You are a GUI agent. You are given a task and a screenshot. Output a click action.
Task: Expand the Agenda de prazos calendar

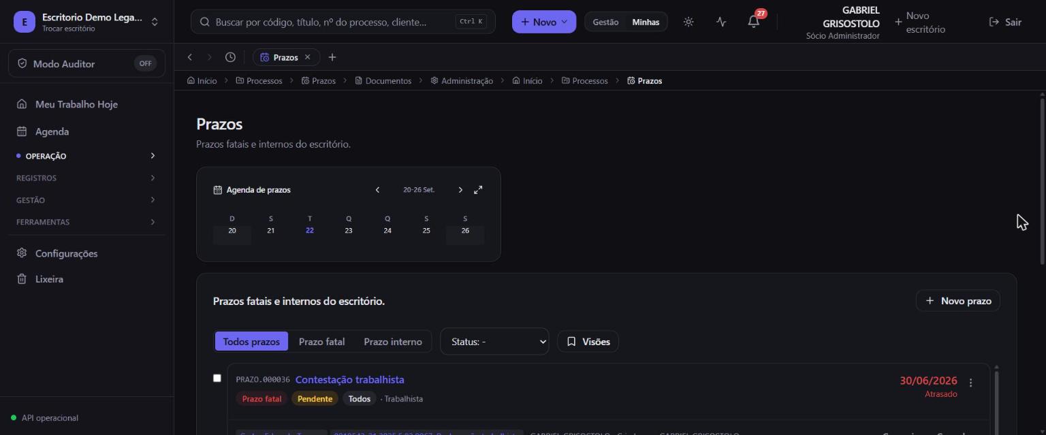pos(478,190)
